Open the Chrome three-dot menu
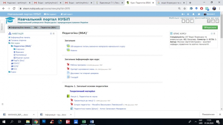This screenshot has width=223, height=125. click(x=220, y=8)
